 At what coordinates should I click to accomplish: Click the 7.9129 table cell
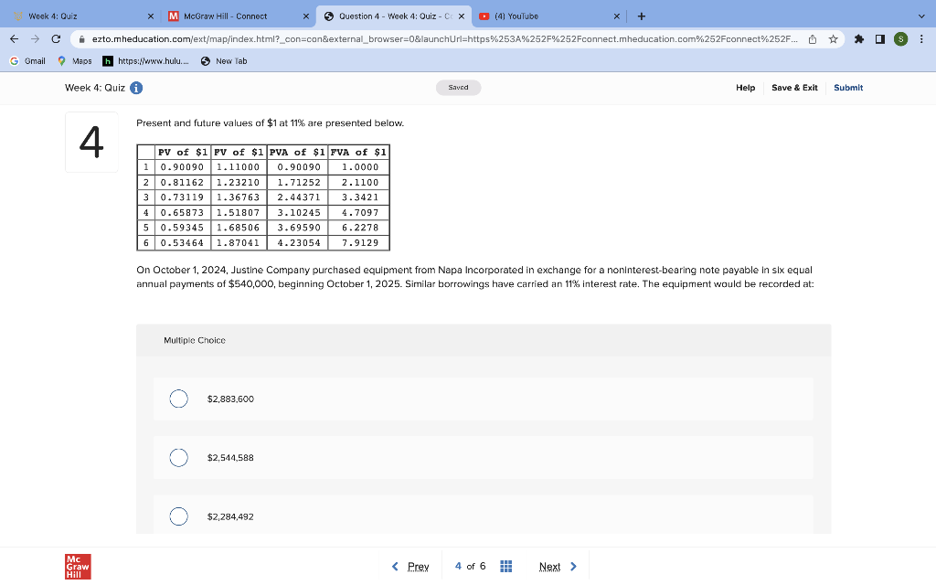point(359,243)
